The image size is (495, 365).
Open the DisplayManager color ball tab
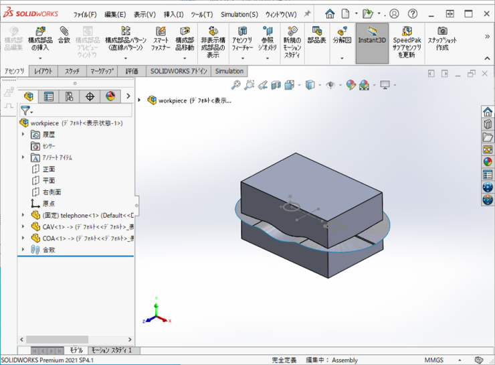coord(110,96)
